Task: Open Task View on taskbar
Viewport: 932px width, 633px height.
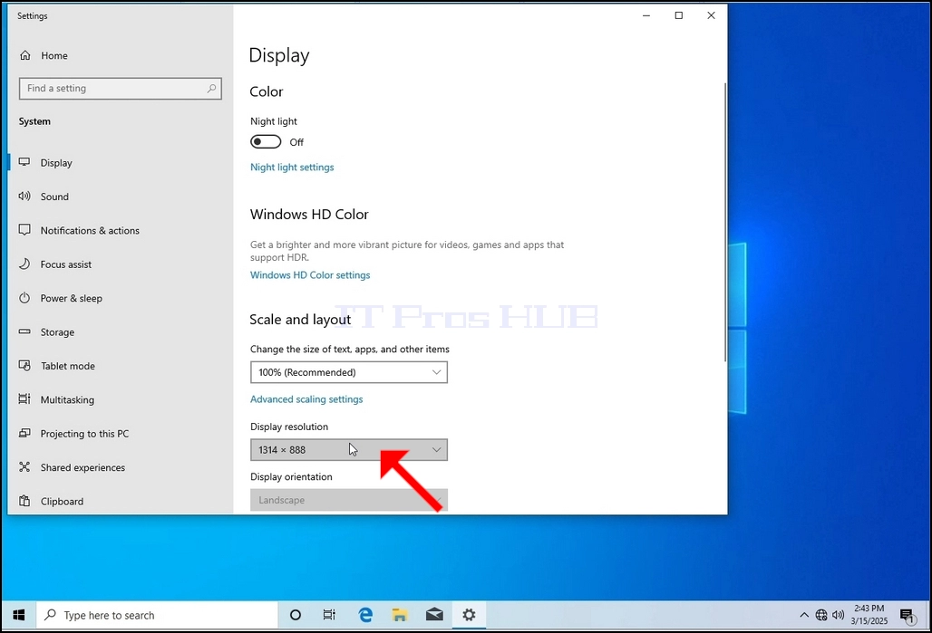Action: [x=329, y=615]
